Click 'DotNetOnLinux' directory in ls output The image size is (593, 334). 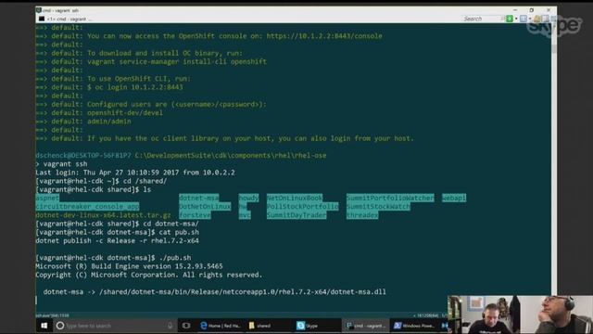pos(205,206)
